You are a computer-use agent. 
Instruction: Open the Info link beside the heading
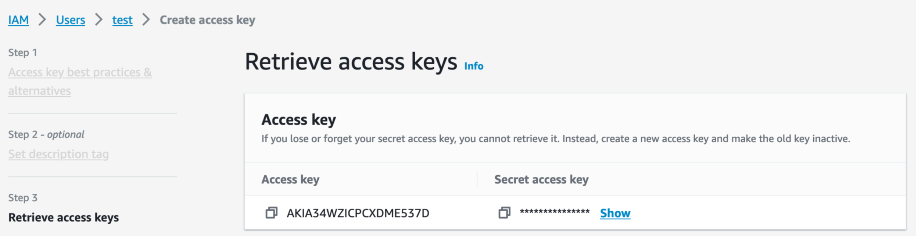click(x=473, y=66)
